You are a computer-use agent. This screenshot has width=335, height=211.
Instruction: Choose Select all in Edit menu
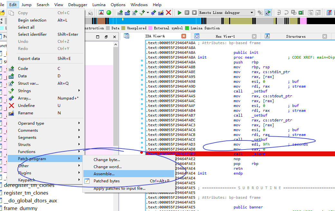coord(46,27)
